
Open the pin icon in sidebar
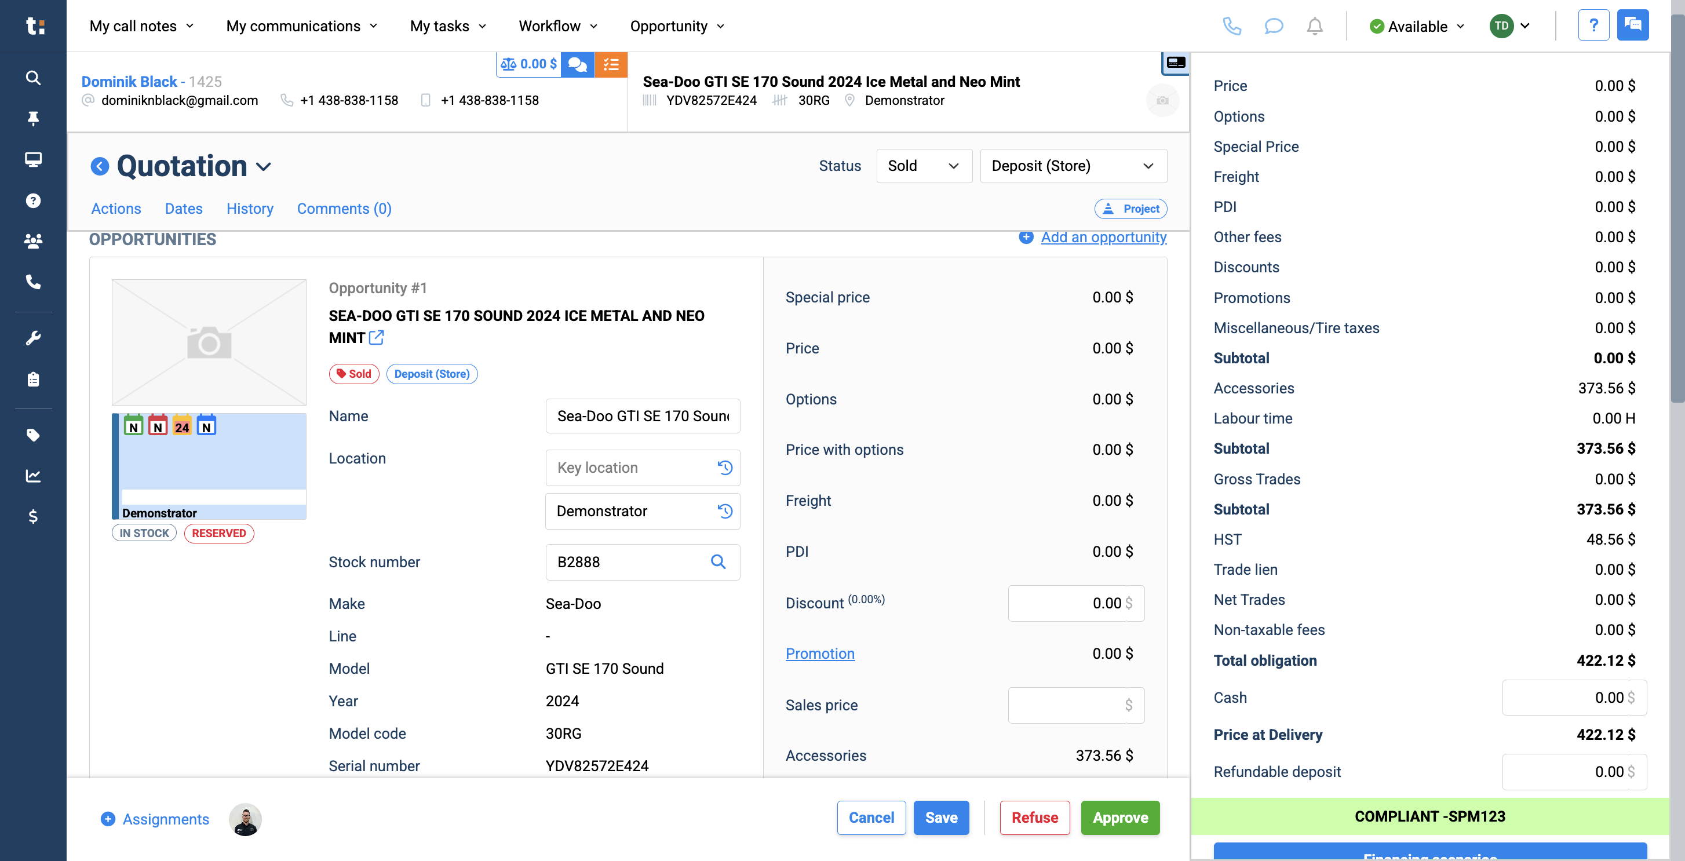coord(32,118)
